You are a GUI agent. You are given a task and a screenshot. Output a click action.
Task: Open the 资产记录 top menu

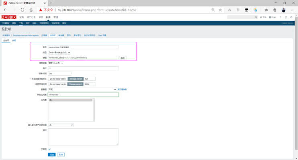(31, 17)
